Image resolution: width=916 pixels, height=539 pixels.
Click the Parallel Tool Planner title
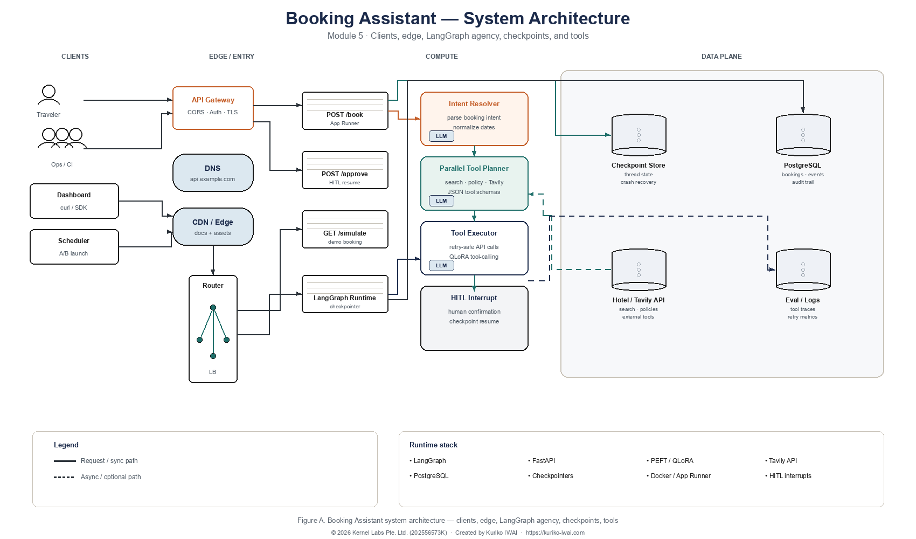tap(474, 168)
